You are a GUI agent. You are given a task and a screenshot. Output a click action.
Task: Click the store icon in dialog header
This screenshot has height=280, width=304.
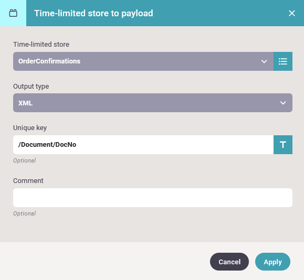(x=13, y=13)
